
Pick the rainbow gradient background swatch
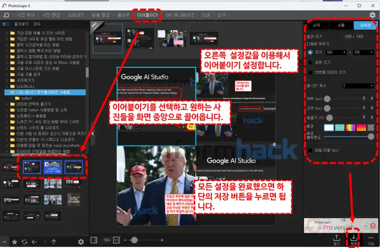coord(350,128)
